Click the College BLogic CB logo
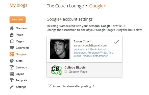This screenshot has height=95, width=149. point(56,70)
